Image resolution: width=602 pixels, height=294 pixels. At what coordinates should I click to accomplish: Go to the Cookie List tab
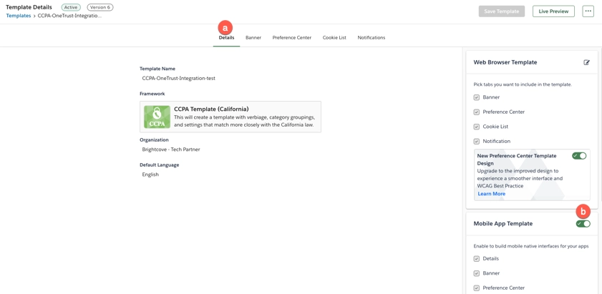[x=334, y=38]
